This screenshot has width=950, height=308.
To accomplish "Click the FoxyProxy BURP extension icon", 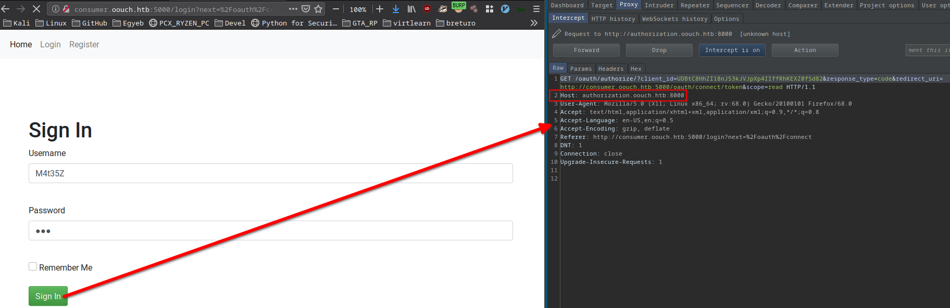I will click(x=458, y=7).
